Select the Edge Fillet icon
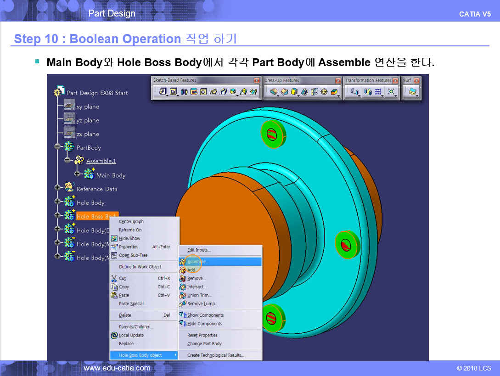The image size is (500, 376). pyautogui.click(x=274, y=92)
